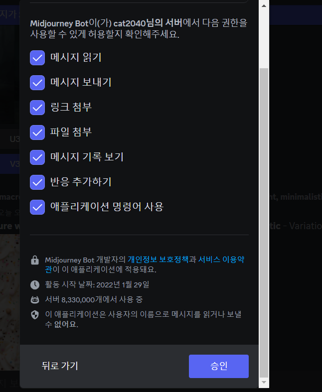Click the lock icon beside privacy policy text
This screenshot has height=392, width=322.
click(x=35, y=260)
